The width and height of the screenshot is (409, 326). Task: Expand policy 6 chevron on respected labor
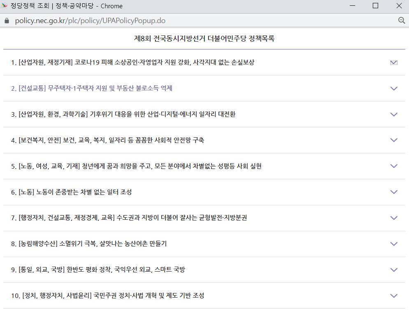(x=394, y=192)
